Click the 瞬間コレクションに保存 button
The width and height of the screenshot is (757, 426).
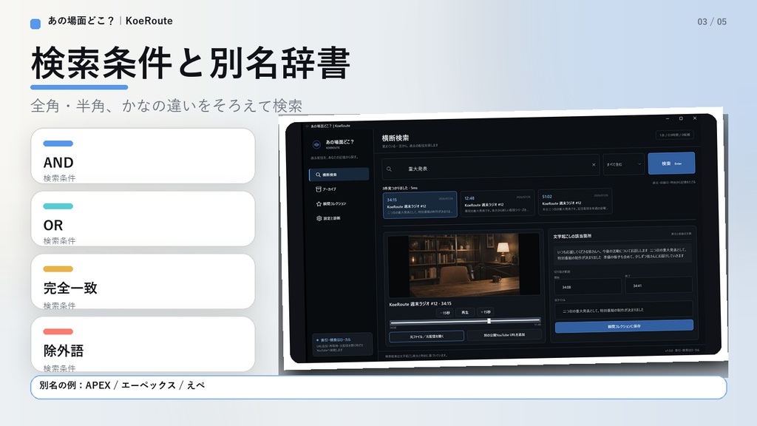pyautogui.click(x=624, y=326)
